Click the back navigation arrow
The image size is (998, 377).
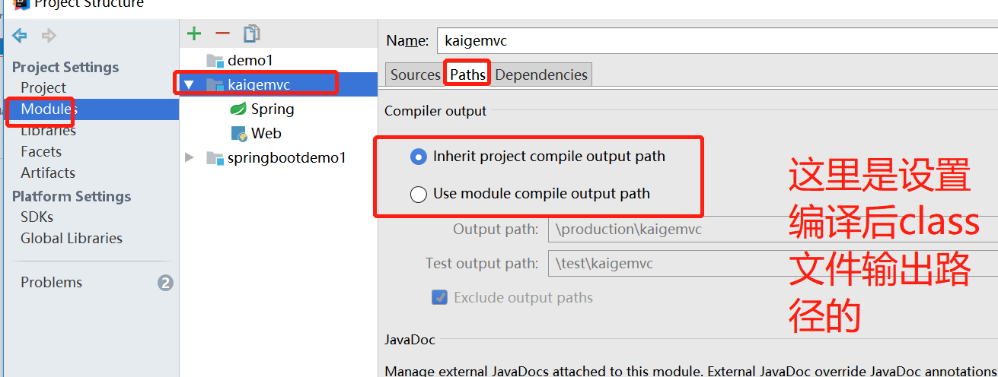(x=20, y=36)
